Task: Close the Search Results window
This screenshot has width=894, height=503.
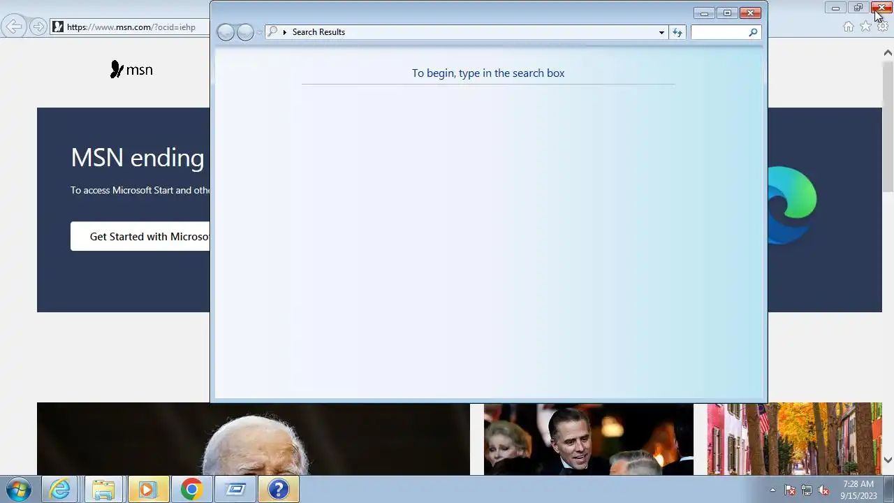Action: [750, 13]
